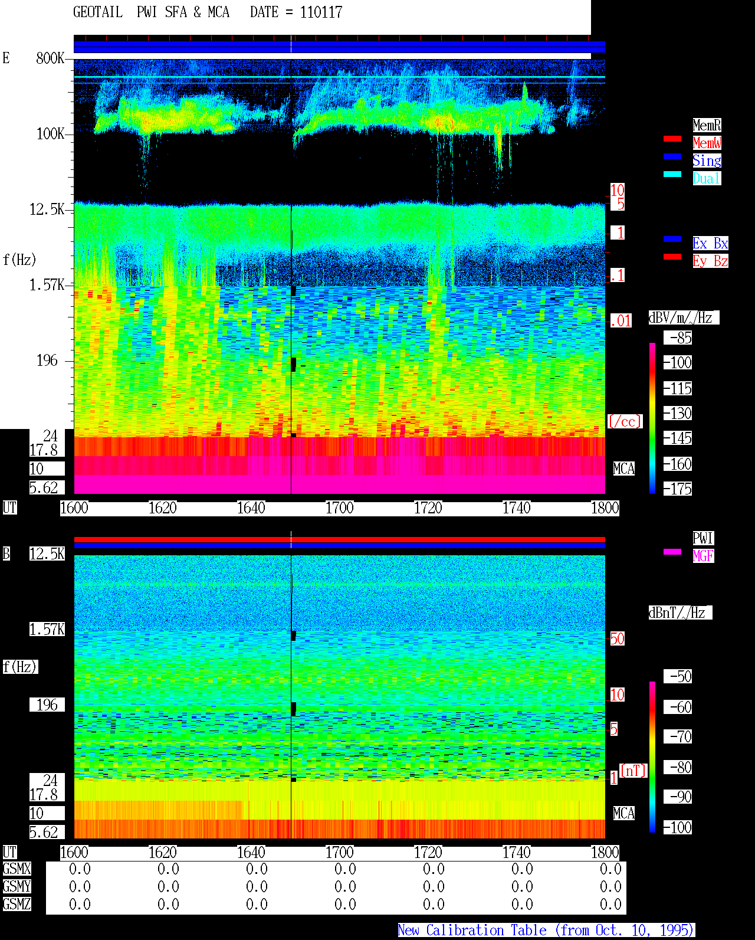Click the red .01 density tick label
This screenshot has height=940, width=755.
[621, 321]
